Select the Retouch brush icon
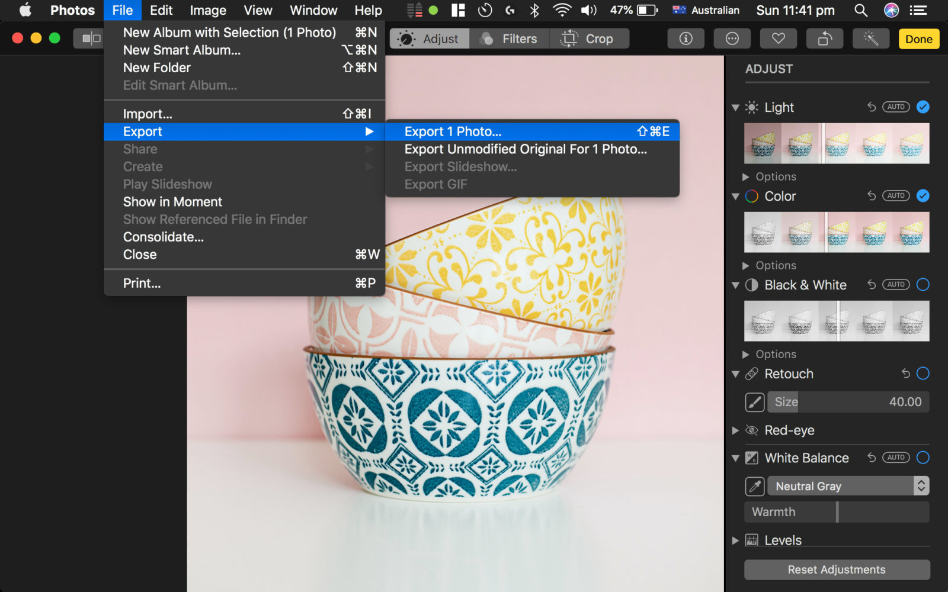The height and width of the screenshot is (592, 948). point(754,402)
